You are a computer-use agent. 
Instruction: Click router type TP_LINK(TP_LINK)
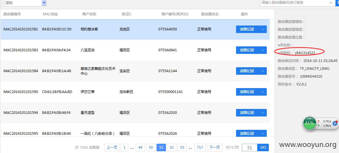point(315,68)
